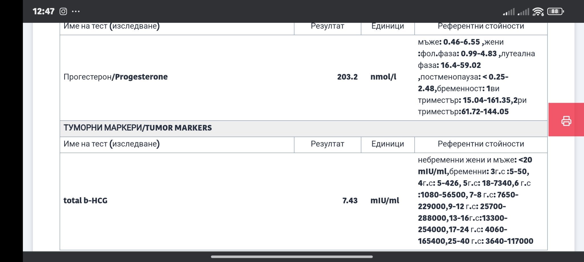The image size is (584, 262).
Task: Tap the Instagram notification icon
Action: [x=63, y=11]
